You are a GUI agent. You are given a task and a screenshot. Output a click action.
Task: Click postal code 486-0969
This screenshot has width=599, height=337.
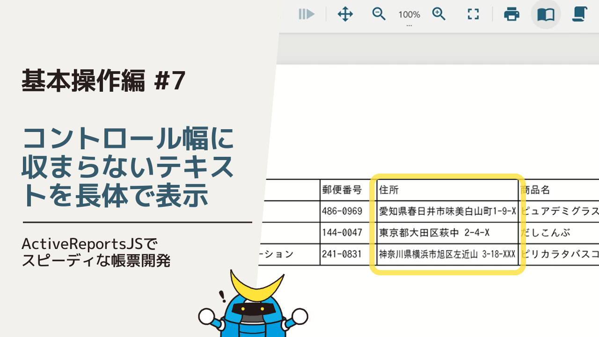342,211
